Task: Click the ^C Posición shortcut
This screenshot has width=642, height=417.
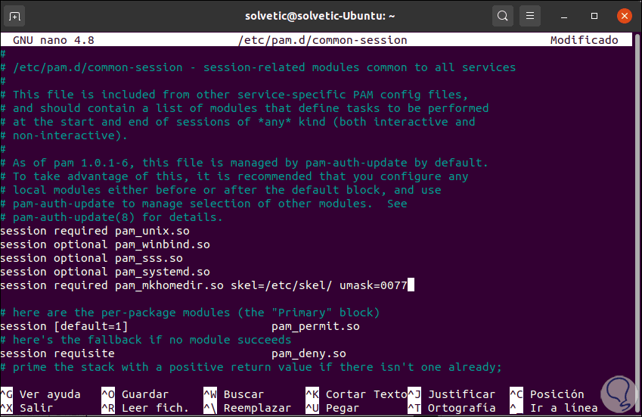Action: pos(547,394)
